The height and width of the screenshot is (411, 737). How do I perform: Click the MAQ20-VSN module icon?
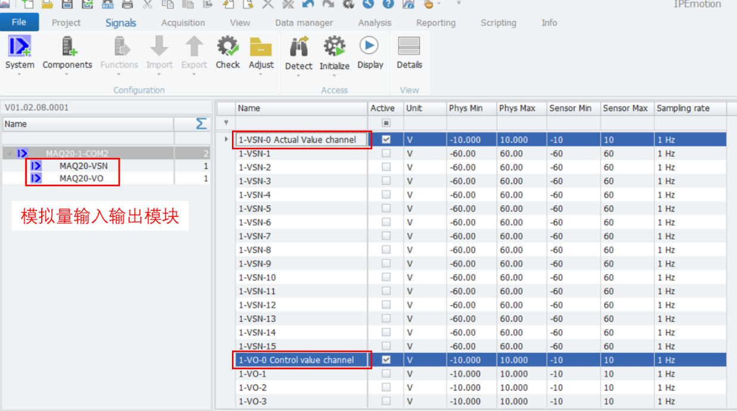[x=36, y=166]
